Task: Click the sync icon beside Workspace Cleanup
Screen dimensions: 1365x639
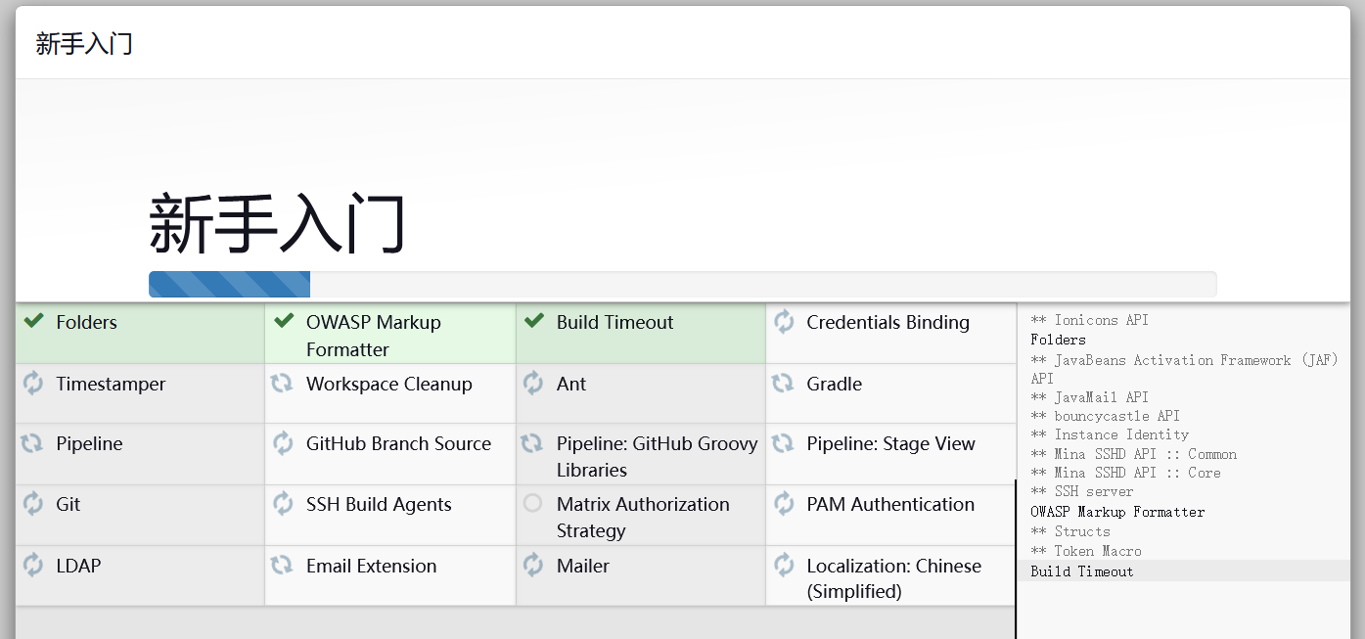Action: (x=282, y=384)
